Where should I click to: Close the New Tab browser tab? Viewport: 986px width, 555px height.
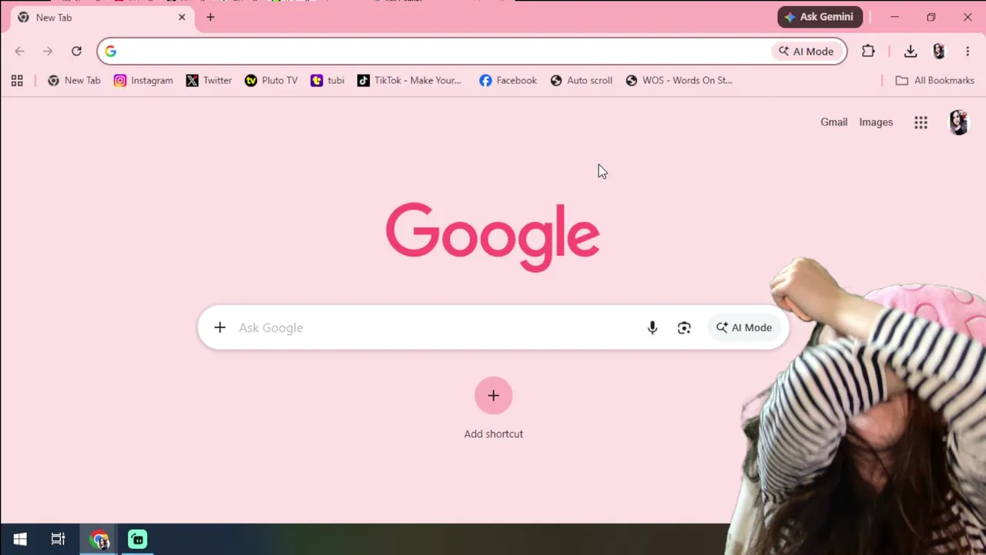point(182,17)
